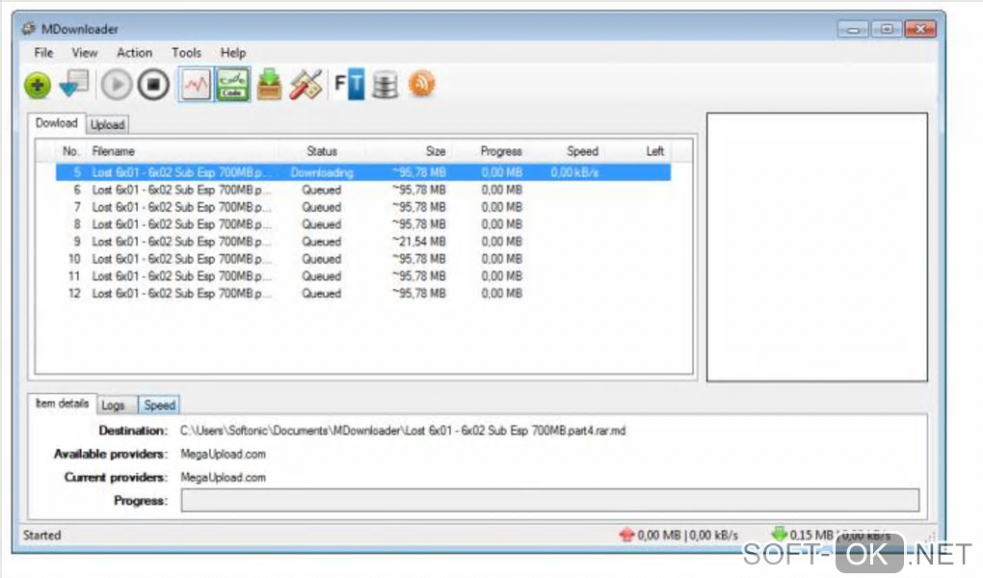Close the MDownloader window

pyautogui.click(x=920, y=29)
